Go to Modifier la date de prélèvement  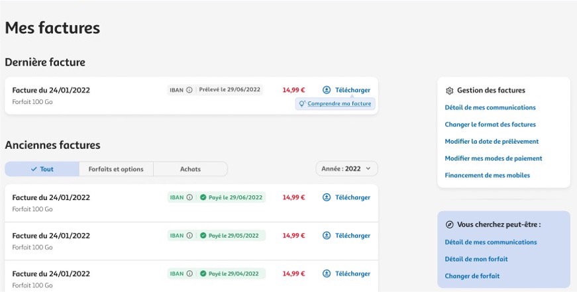pos(492,141)
